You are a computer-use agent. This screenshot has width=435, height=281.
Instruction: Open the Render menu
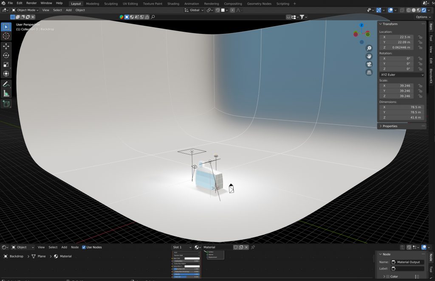point(31,3)
